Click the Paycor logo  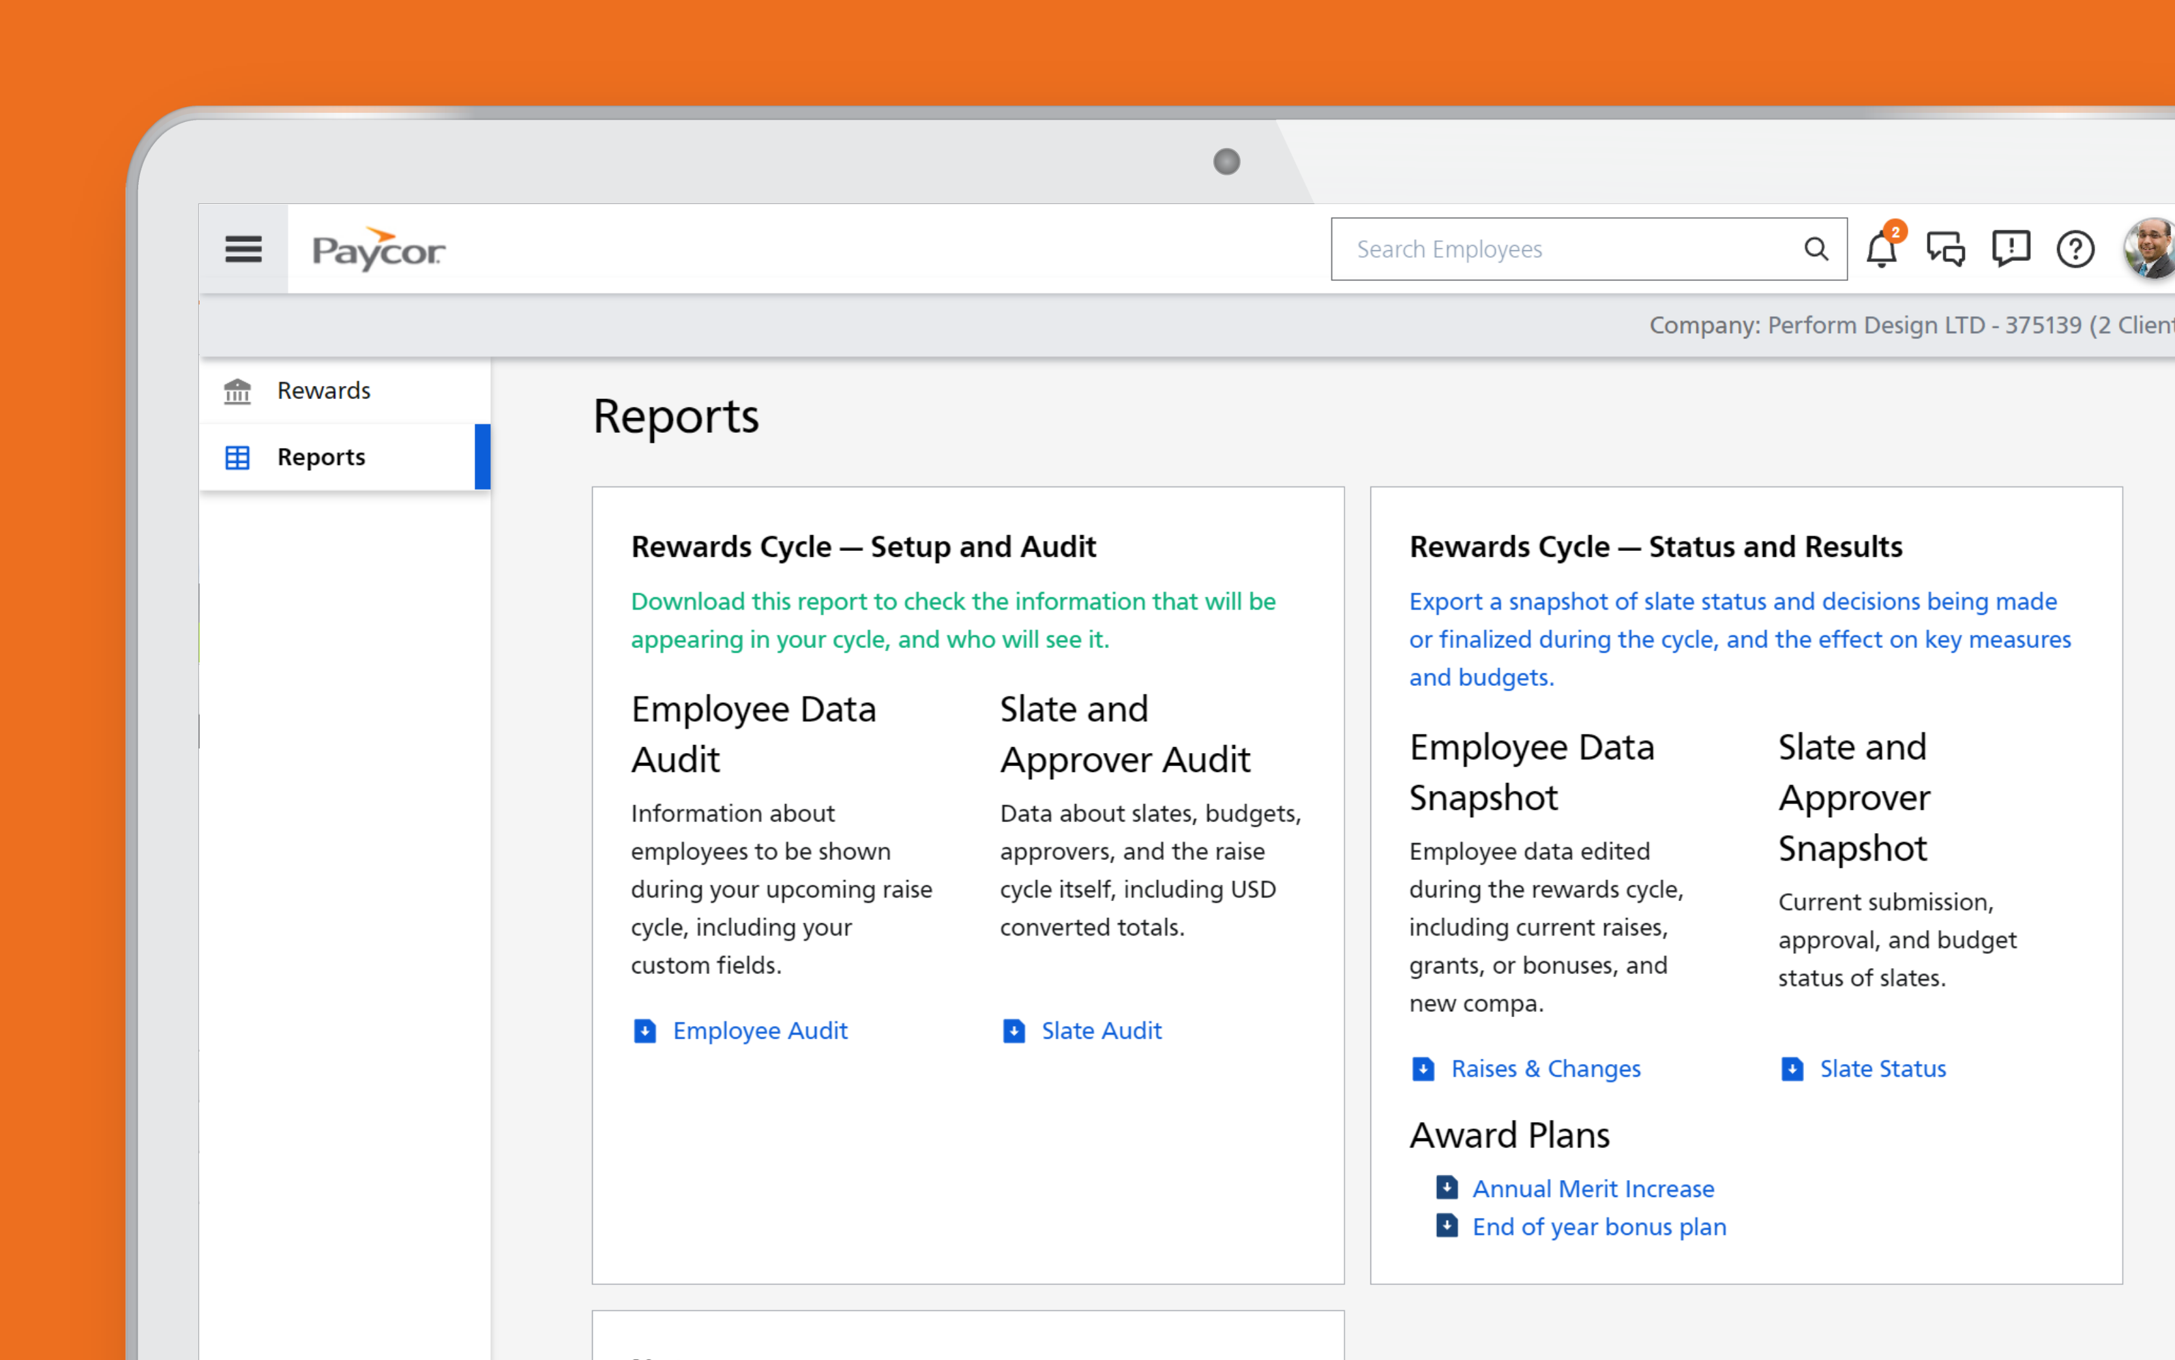pos(377,249)
